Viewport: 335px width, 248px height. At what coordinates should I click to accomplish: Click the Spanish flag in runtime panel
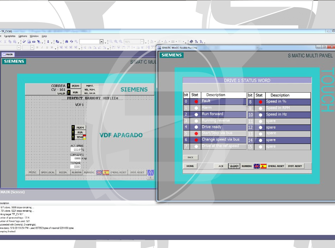pos(264,166)
